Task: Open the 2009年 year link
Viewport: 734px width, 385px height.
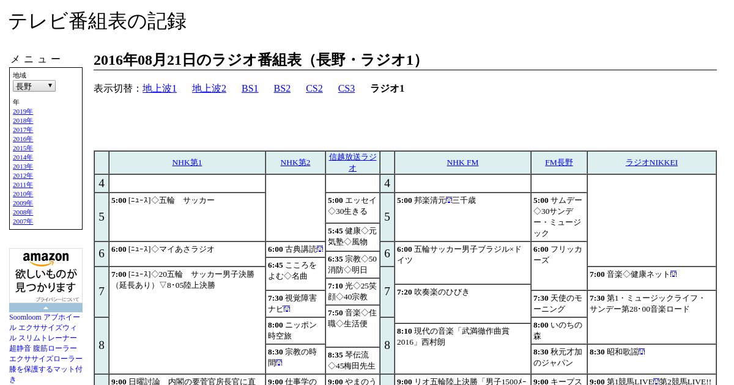Action: pyautogui.click(x=23, y=203)
